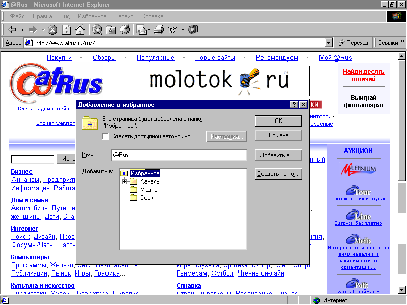
Task: Open the Сервис menu
Action: point(124,16)
